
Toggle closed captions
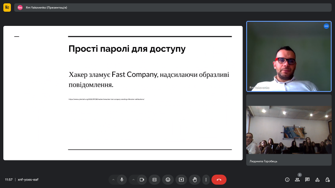155,180
